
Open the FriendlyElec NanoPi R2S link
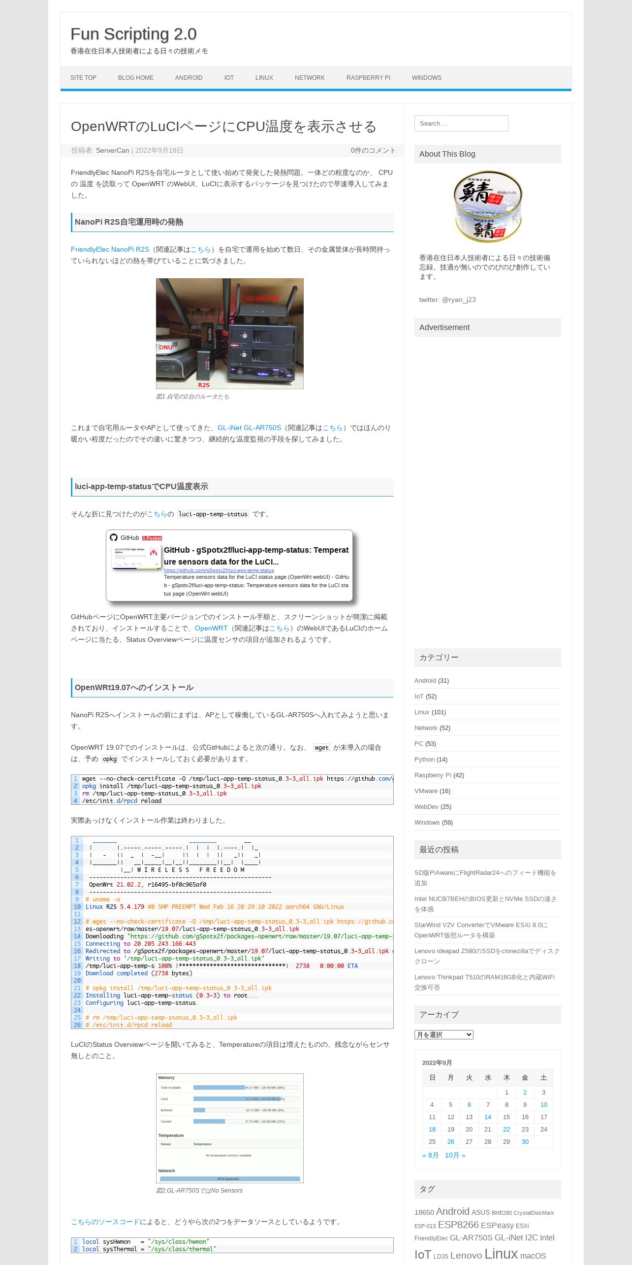(110, 250)
